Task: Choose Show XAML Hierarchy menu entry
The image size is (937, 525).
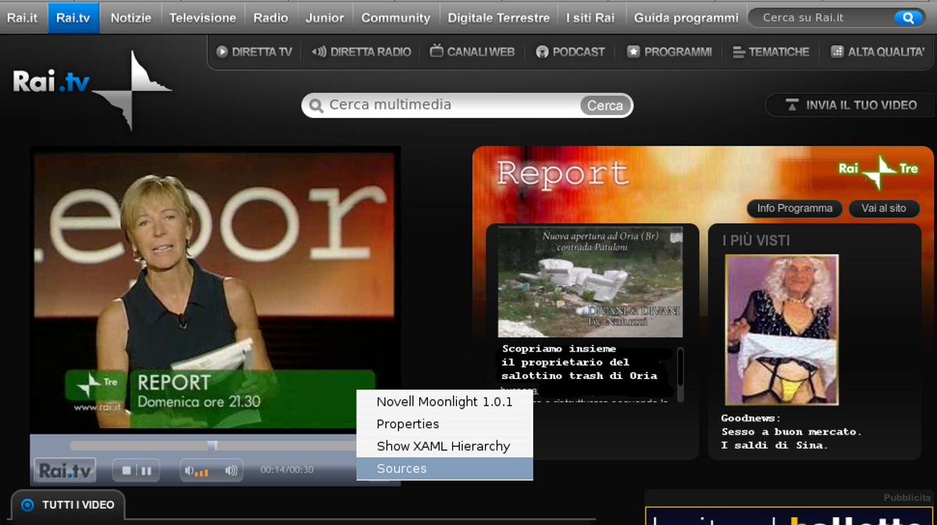Action: 444,446
